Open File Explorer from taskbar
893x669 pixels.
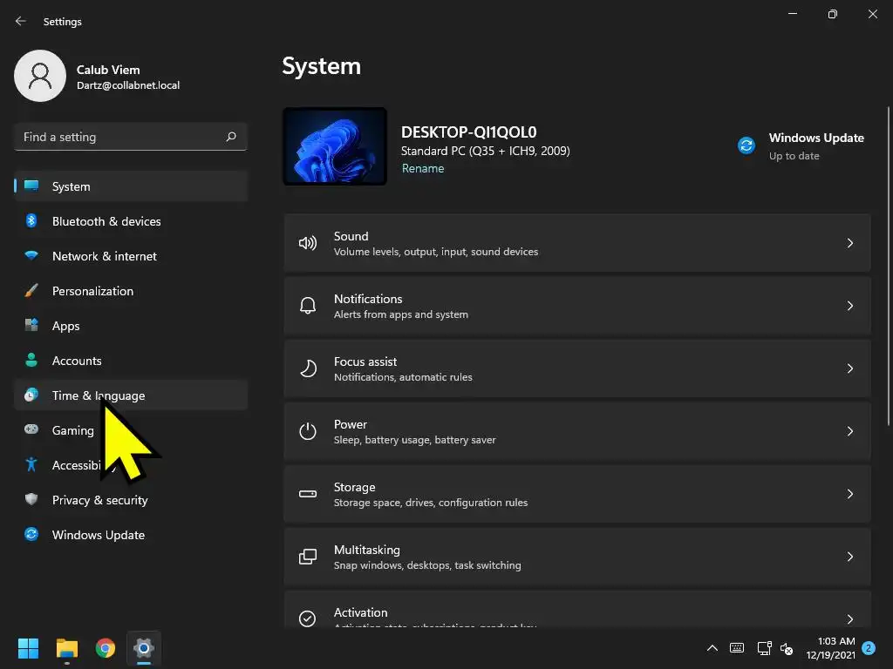click(x=66, y=648)
